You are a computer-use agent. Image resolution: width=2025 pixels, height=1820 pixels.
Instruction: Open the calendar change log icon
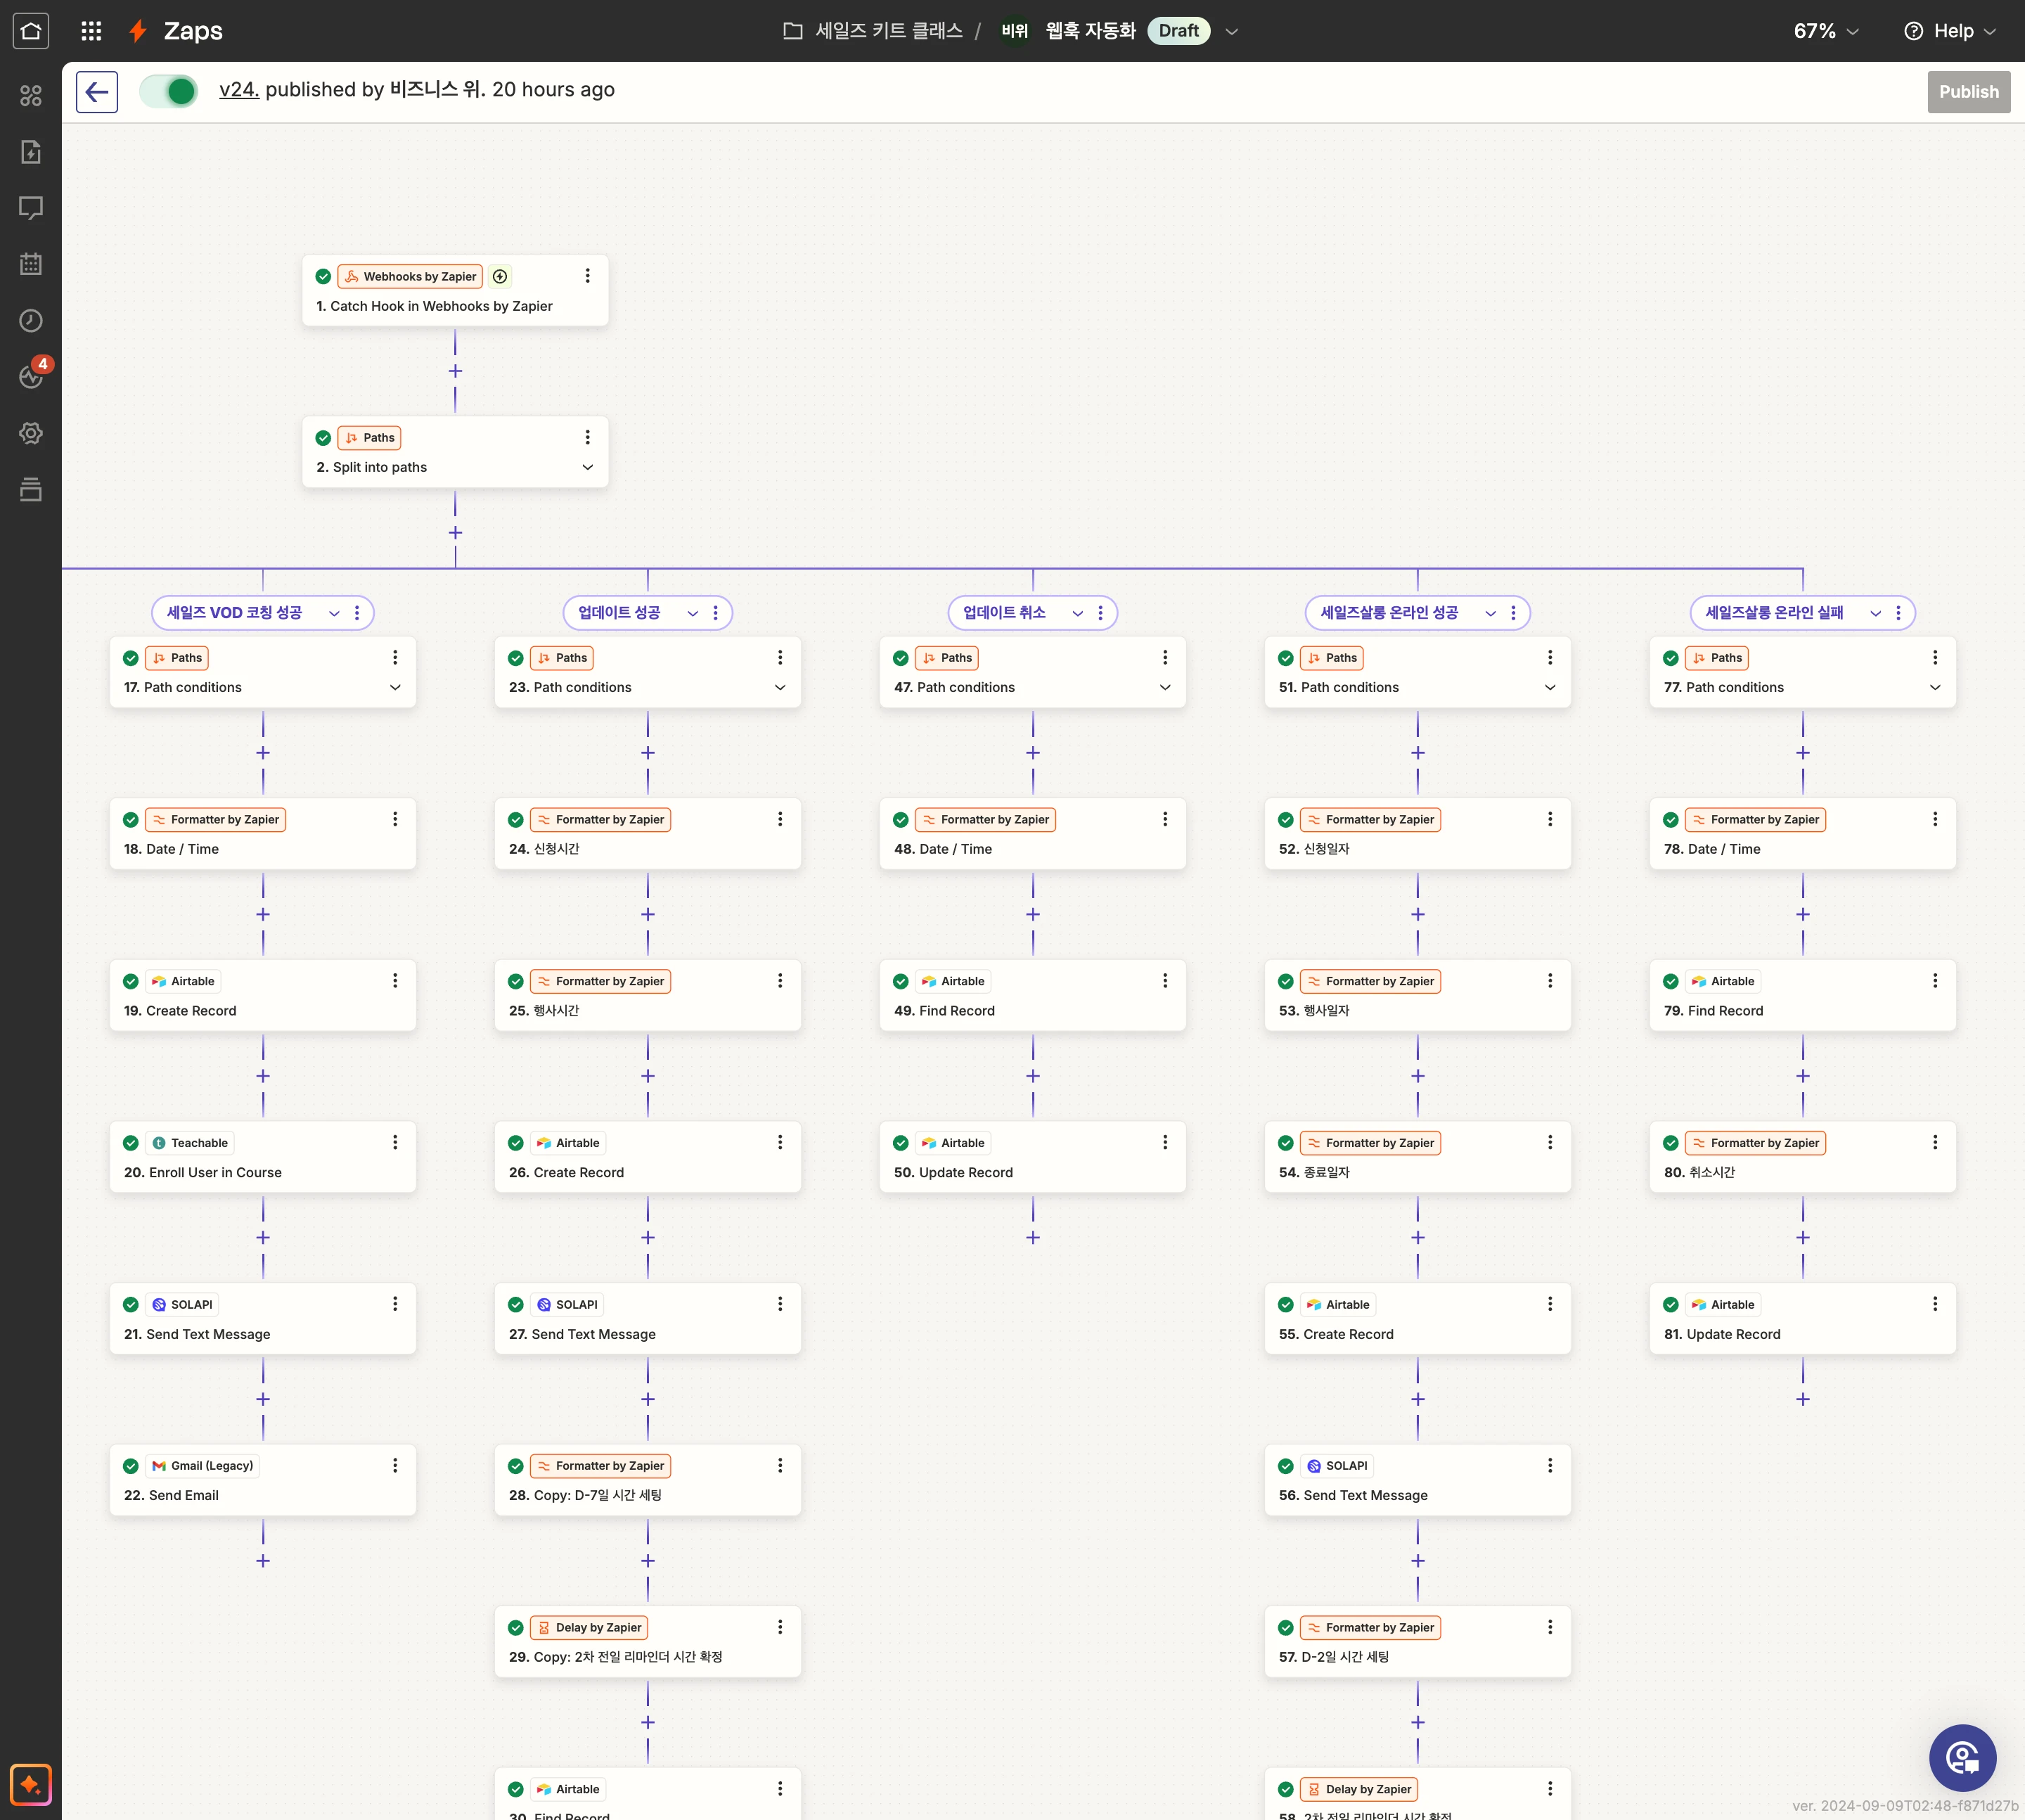coord(31,264)
